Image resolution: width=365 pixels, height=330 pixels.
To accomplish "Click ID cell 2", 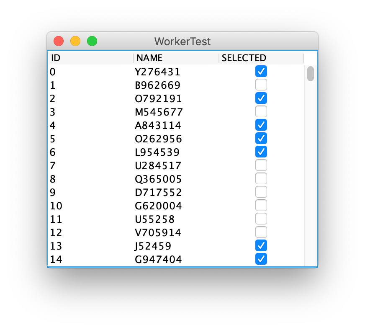I will 90,98.
